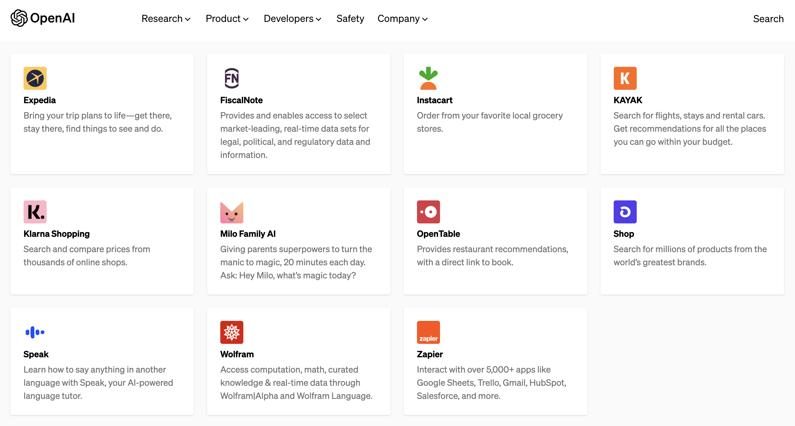The width and height of the screenshot is (795, 426).
Task: Select the Zapier heading
Action: coord(430,354)
